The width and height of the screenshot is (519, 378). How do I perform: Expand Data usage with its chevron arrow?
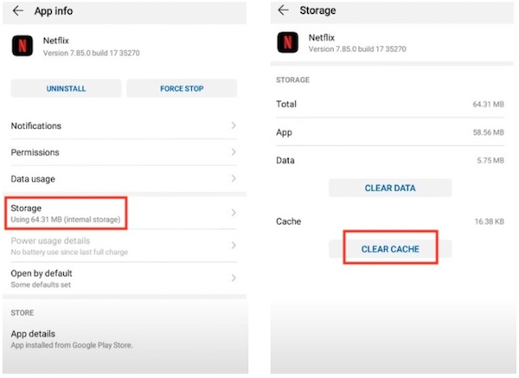coord(234,178)
